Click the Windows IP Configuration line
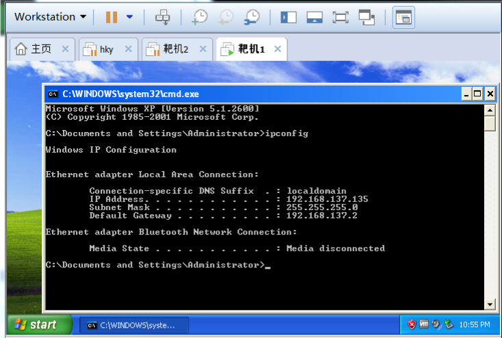502x338 pixels. (111, 150)
